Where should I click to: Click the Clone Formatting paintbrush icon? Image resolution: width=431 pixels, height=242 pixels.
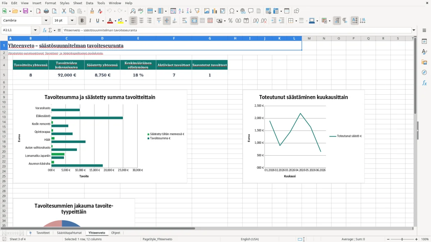point(92,11)
